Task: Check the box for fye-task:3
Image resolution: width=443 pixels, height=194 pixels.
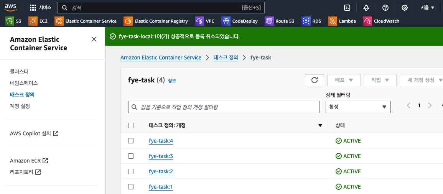Action: click(x=131, y=156)
